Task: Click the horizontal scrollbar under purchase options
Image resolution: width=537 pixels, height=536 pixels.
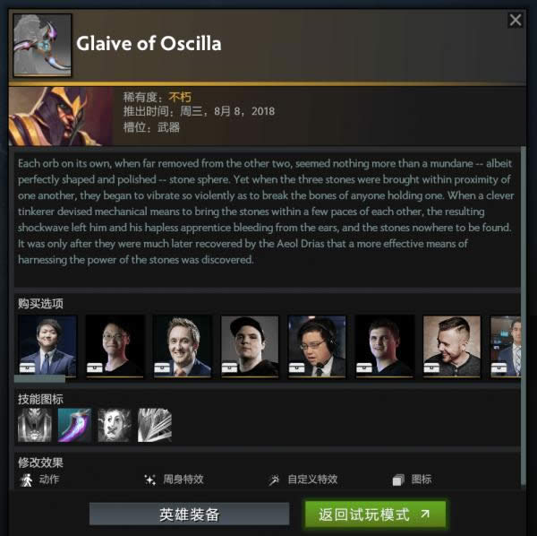Action: click(x=39, y=379)
